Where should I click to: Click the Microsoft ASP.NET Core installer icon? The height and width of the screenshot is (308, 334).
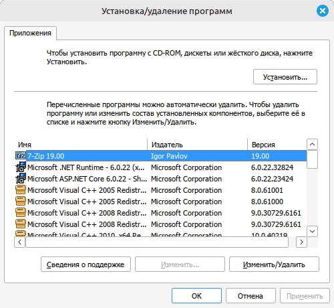(x=21, y=179)
